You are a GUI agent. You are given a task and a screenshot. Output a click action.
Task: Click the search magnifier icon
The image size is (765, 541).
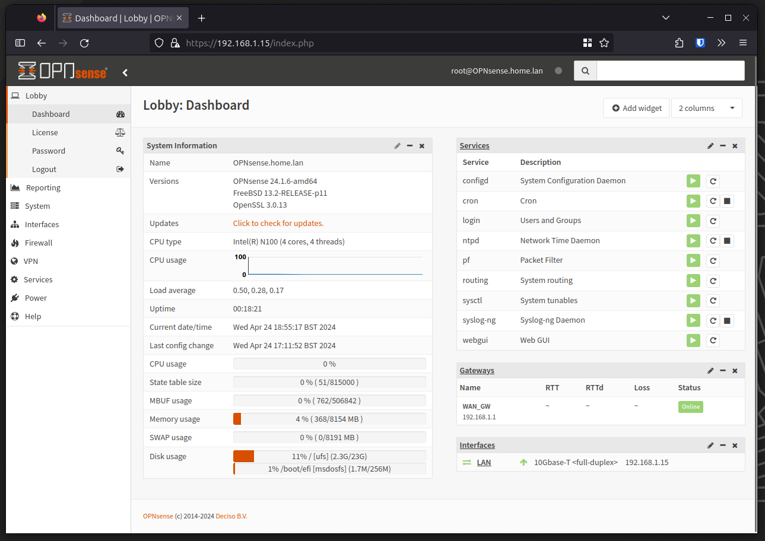coord(585,71)
